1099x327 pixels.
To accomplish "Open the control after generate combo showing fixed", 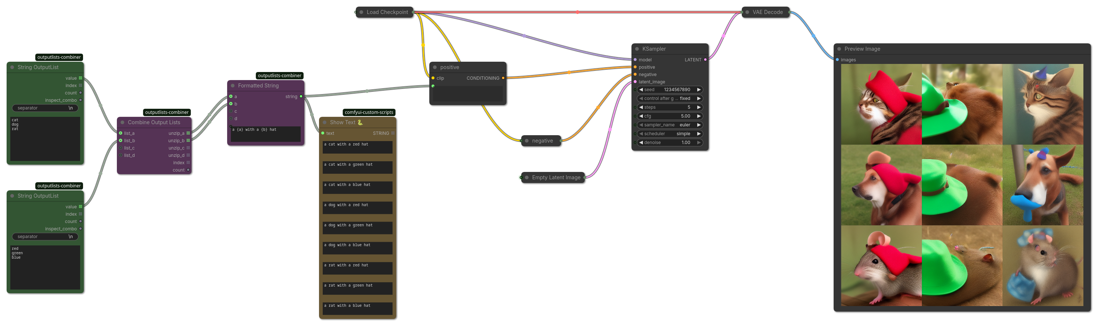I will pos(670,98).
